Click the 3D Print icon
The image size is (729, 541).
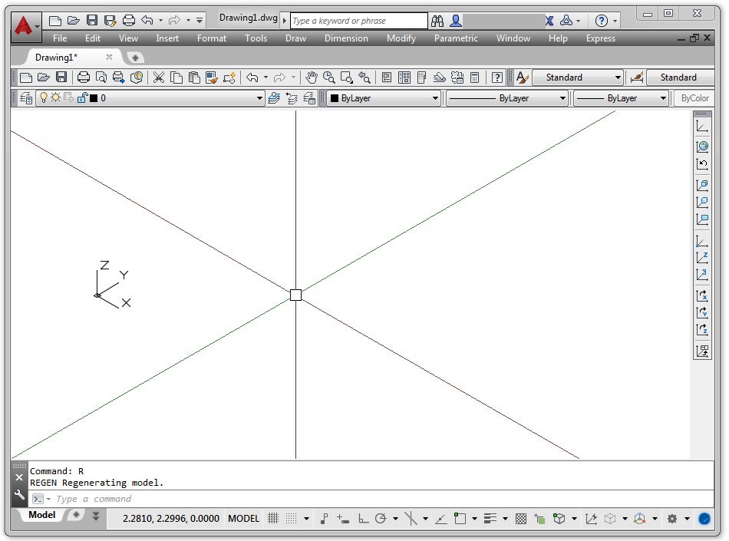[x=137, y=78]
